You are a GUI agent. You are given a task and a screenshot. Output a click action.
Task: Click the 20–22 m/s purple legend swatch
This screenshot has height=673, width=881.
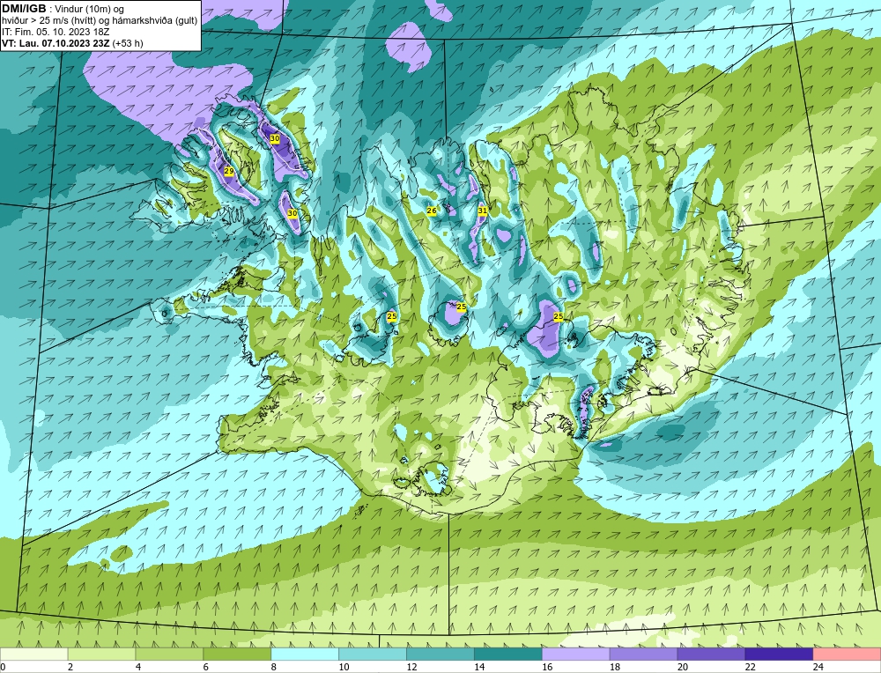(x=711, y=655)
